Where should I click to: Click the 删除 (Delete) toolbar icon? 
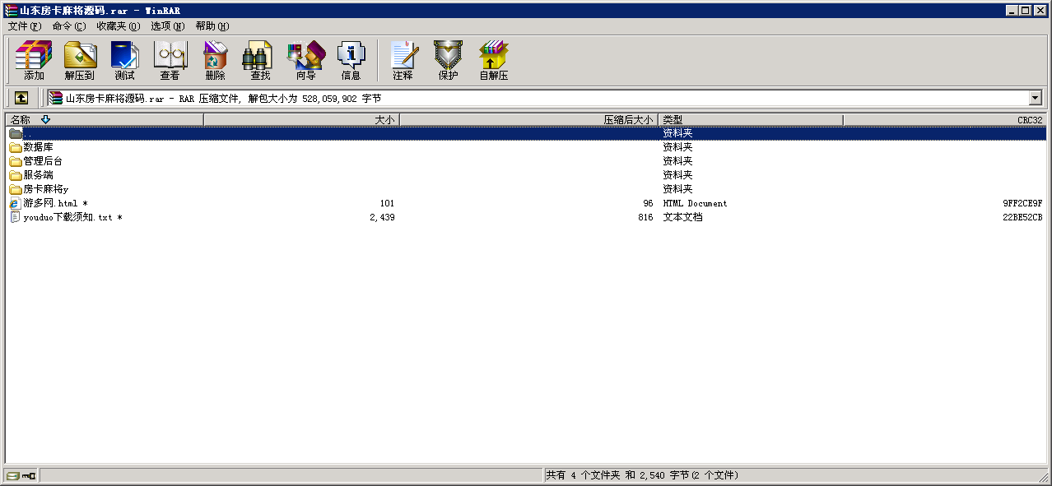215,60
